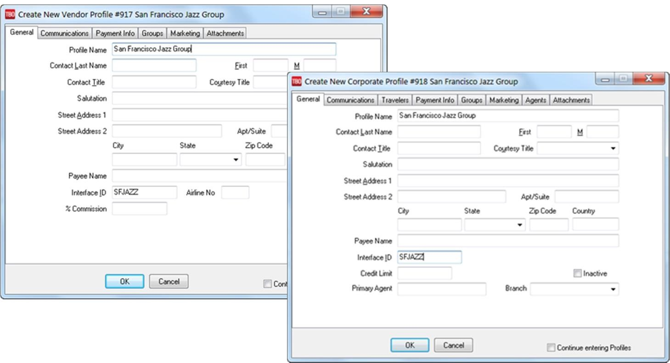Viewport: 670px width, 363px height.
Task: Cancel the Vendor Profile creation
Action: click(168, 281)
